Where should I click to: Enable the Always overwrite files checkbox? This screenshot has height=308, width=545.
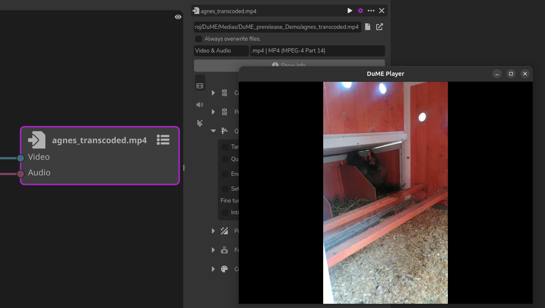pos(198,39)
